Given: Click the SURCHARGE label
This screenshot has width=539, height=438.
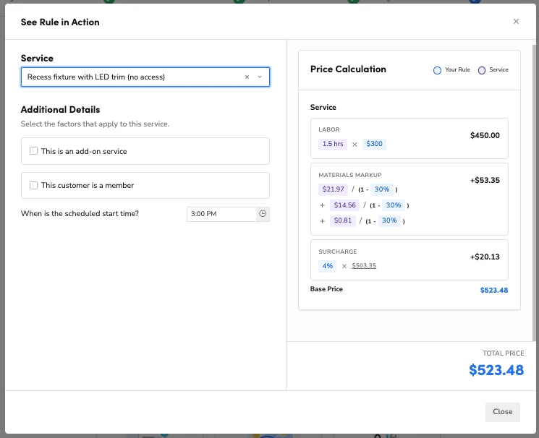Looking at the screenshot, I should (337, 252).
